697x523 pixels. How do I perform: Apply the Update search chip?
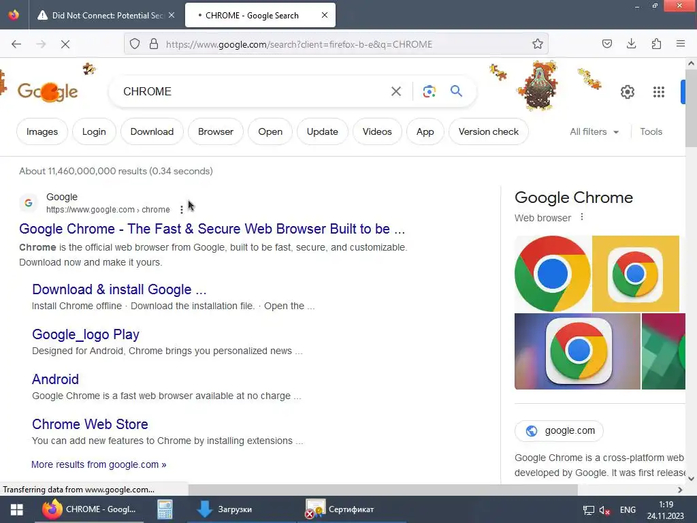(322, 131)
